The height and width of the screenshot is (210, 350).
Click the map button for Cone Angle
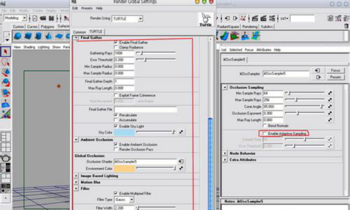point(330,106)
